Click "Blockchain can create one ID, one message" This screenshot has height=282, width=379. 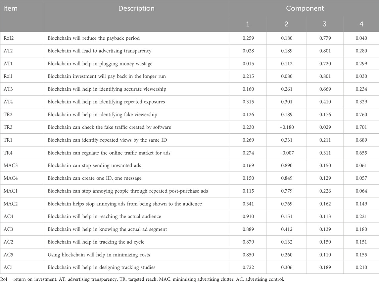coord(94,178)
